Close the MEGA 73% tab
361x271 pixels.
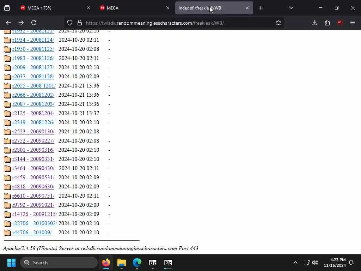[x=88, y=8]
